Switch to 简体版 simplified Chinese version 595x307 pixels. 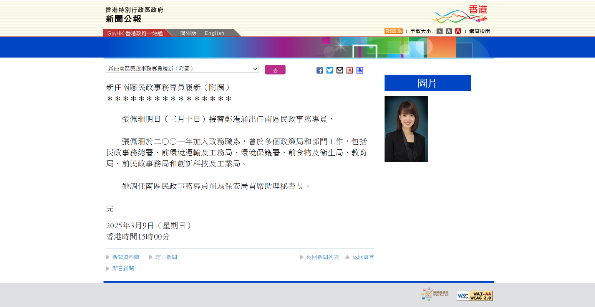(188, 33)
